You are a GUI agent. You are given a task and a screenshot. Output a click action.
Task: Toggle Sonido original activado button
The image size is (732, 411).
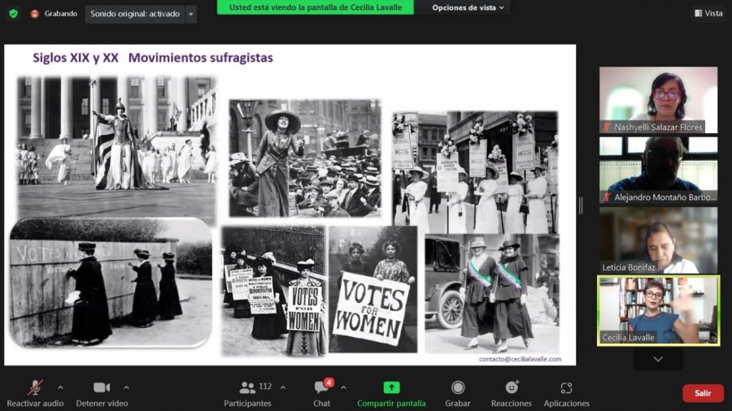tap(134, 14)
